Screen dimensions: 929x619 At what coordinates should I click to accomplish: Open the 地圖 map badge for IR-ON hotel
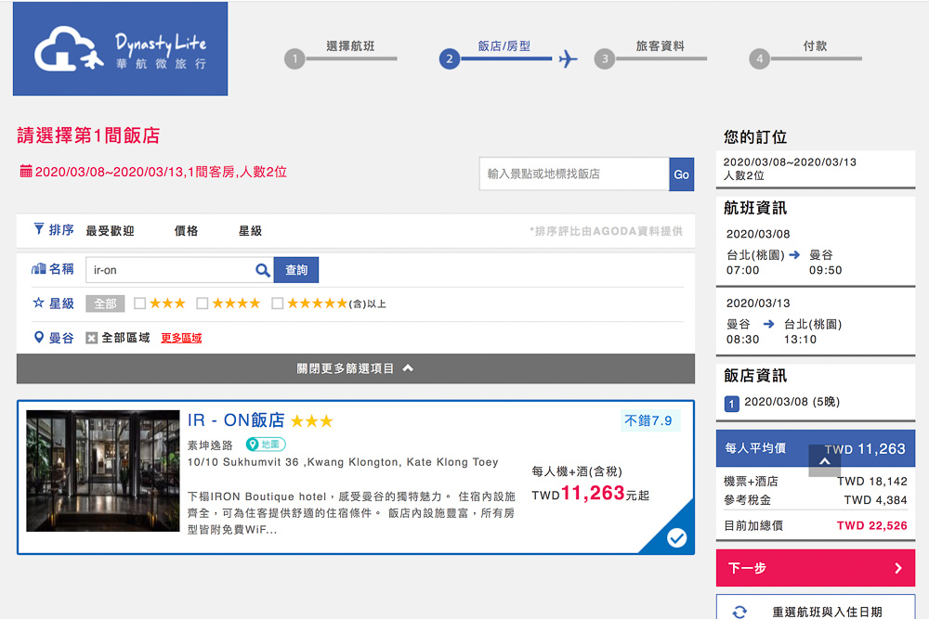[266, 445]
